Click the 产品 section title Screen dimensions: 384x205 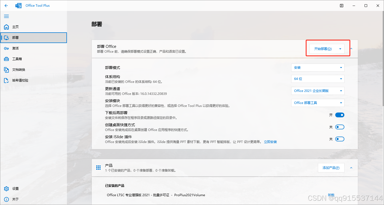click(109, 165)
